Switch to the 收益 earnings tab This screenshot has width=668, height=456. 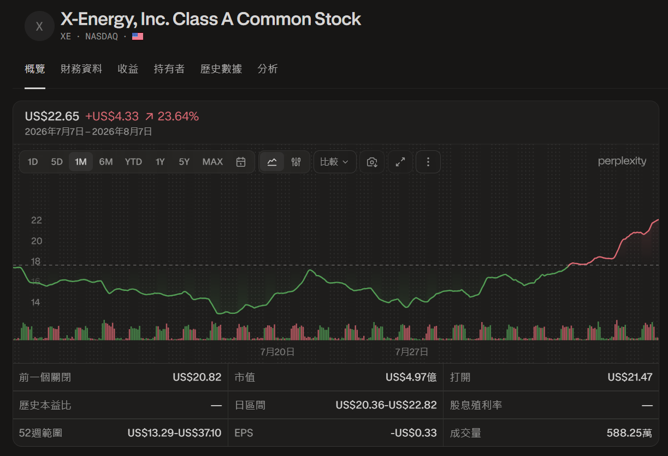pos(128,69)
